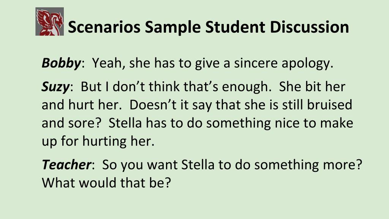Image resolution: width=389 pixels, height=219 pixels.
Task: Click the word 'Scenarios' in the title
Action: point(104,27)
